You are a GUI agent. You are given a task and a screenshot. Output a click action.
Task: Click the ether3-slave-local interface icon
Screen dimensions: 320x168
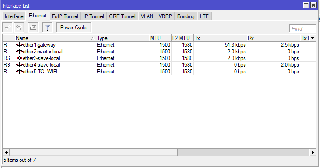pyautogui.click(x=20, y=58)
